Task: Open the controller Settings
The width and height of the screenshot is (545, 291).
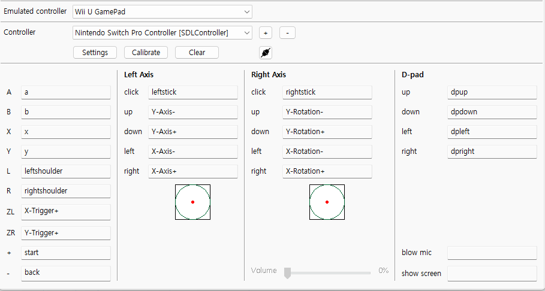Action: tap(95, 53)
